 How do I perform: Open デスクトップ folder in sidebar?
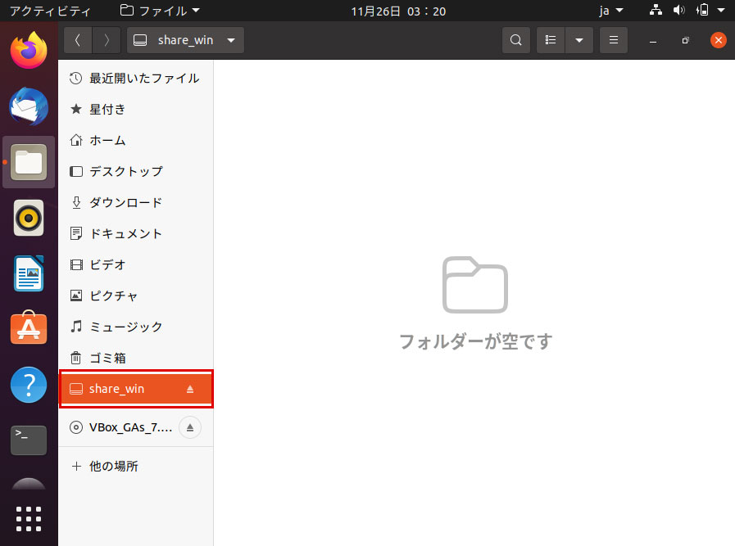[136, 171]
